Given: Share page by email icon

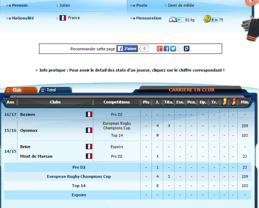Looking at the screenshot, I should click(180, 49).
